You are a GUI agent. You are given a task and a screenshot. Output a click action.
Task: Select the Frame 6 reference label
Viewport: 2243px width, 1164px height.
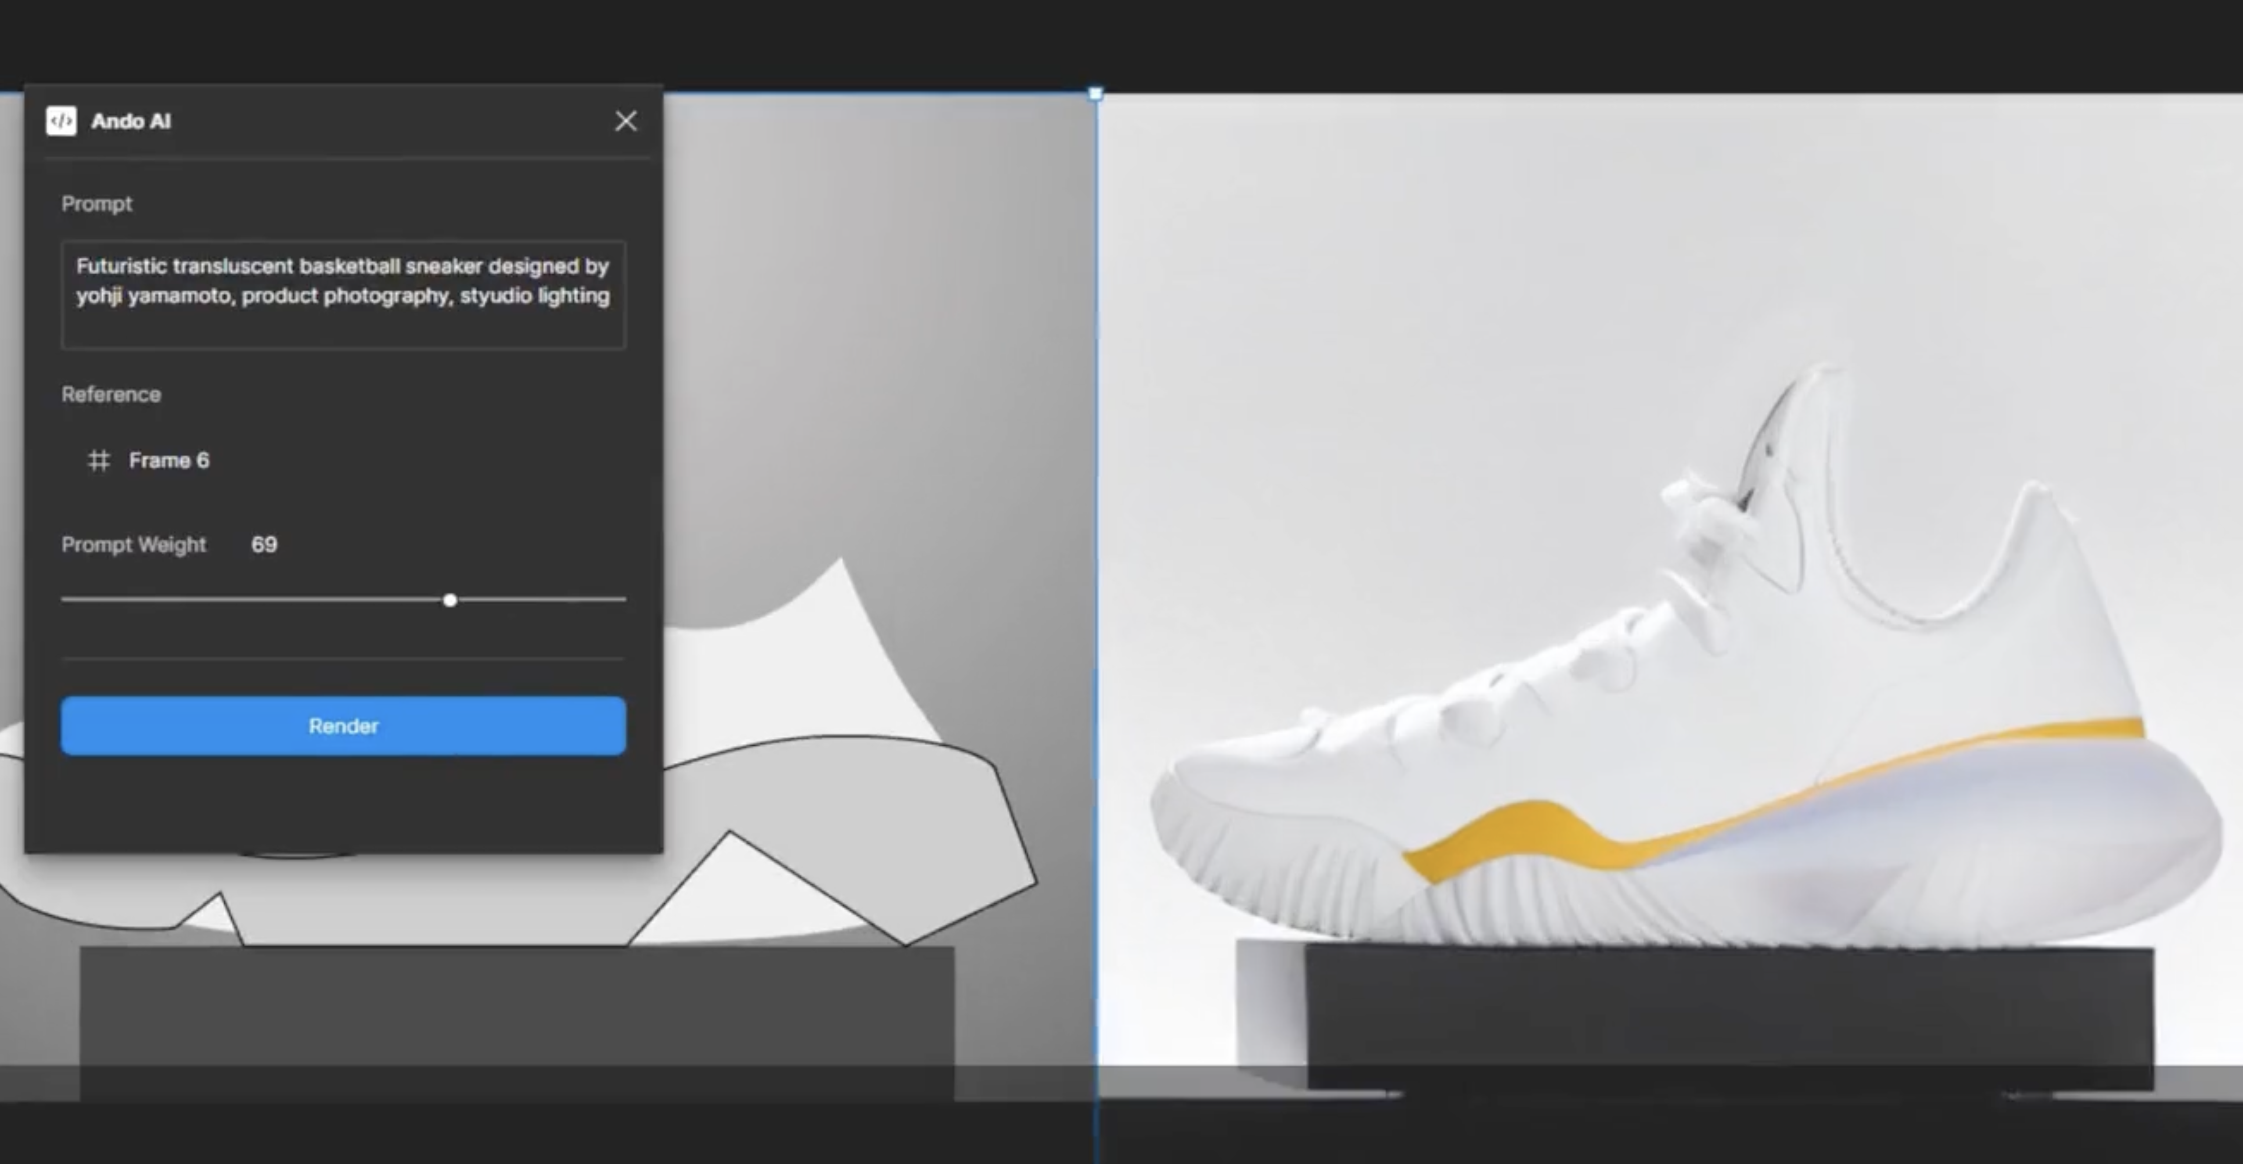point(169,460)
